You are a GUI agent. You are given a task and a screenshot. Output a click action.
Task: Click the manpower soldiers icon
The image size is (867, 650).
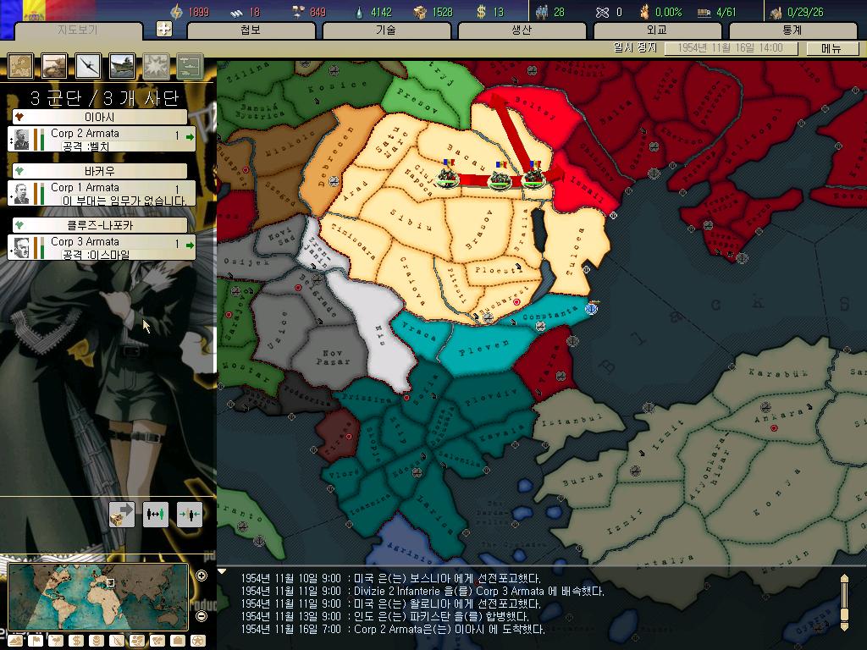coord(542,12)
